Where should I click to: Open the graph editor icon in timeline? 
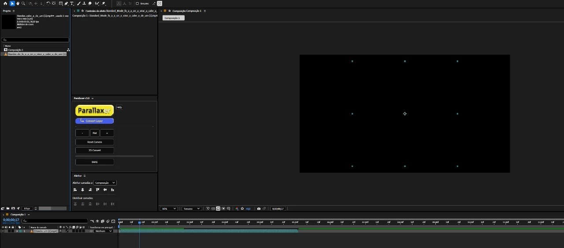113,221
